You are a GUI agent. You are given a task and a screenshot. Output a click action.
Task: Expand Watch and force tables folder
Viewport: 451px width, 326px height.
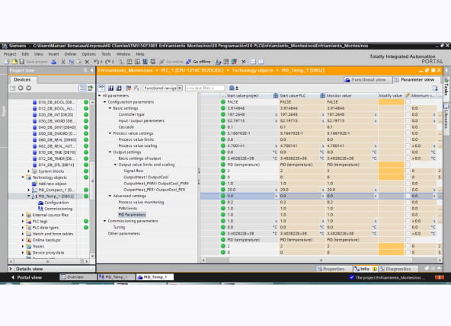point(23,234)
